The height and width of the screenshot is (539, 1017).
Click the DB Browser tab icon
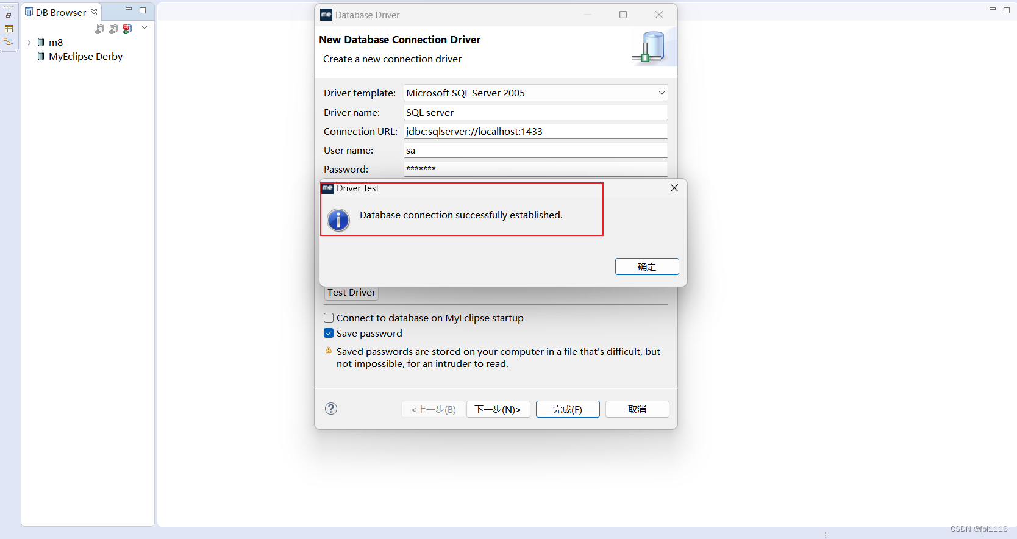pos(29,12)
